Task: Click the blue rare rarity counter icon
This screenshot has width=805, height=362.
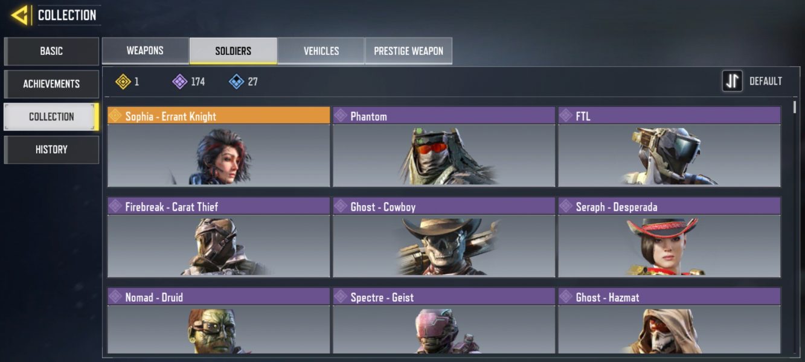Action: click(237, 81)
